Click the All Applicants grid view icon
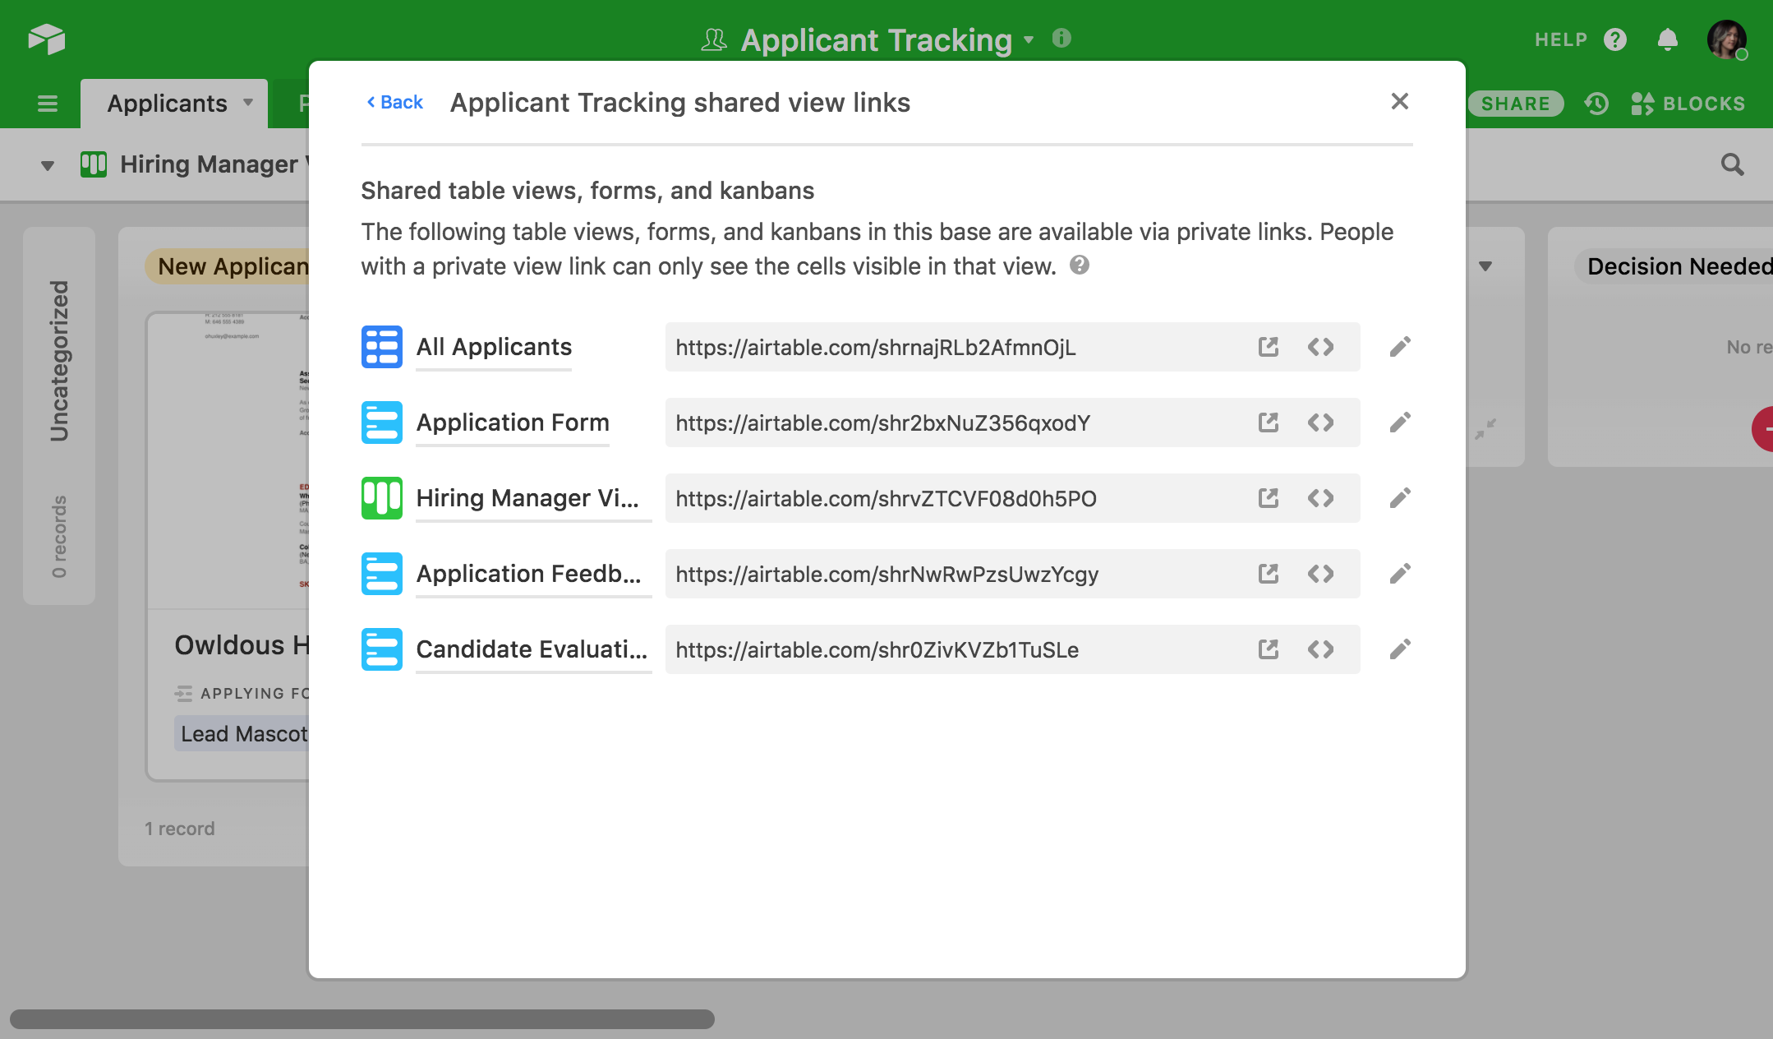Image resolution: width=1773 pixels, height=1039 pixels. click(382, 347)
